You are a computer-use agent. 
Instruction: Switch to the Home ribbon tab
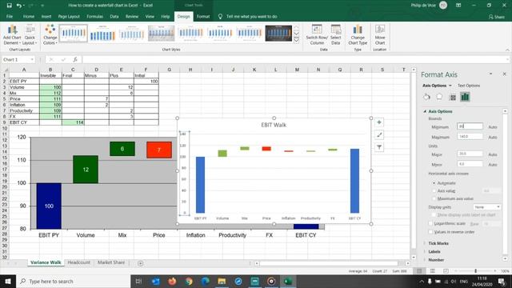click(x=29, y=16)
